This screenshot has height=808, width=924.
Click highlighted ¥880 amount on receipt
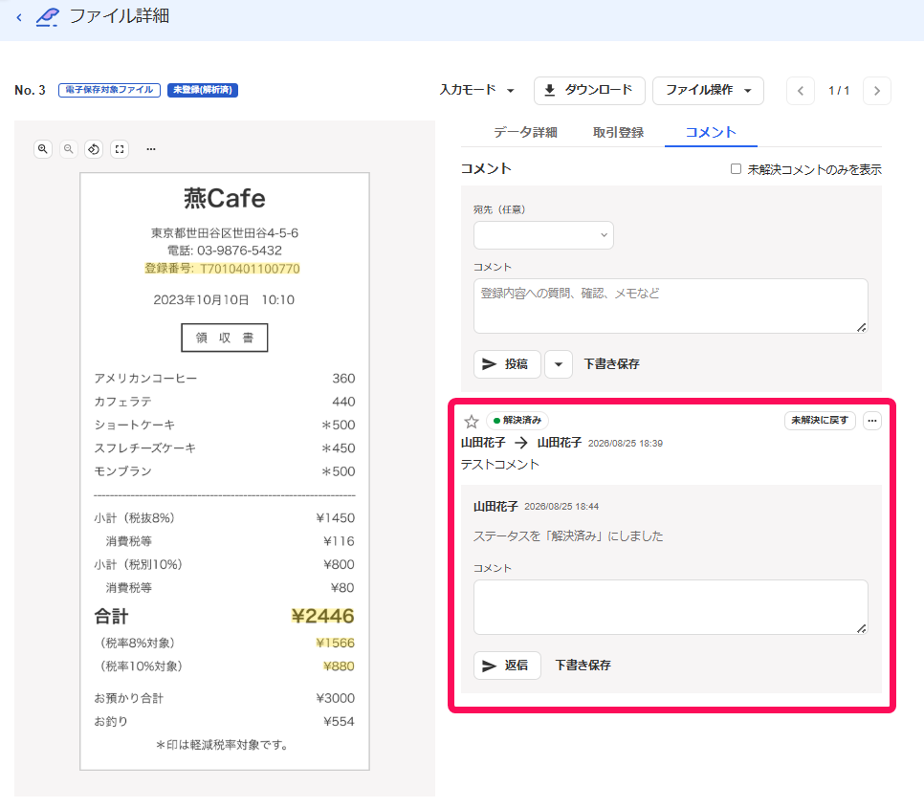(x=339, y=666)
